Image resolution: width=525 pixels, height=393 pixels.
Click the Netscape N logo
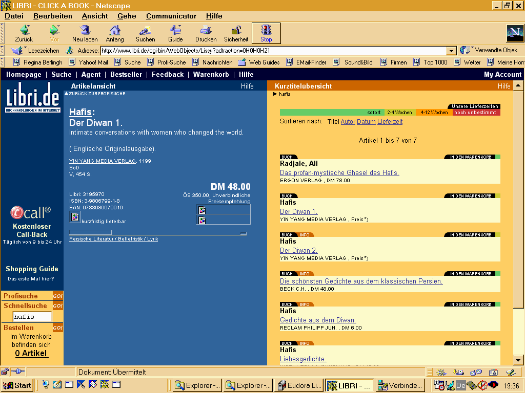click(515, 33)
